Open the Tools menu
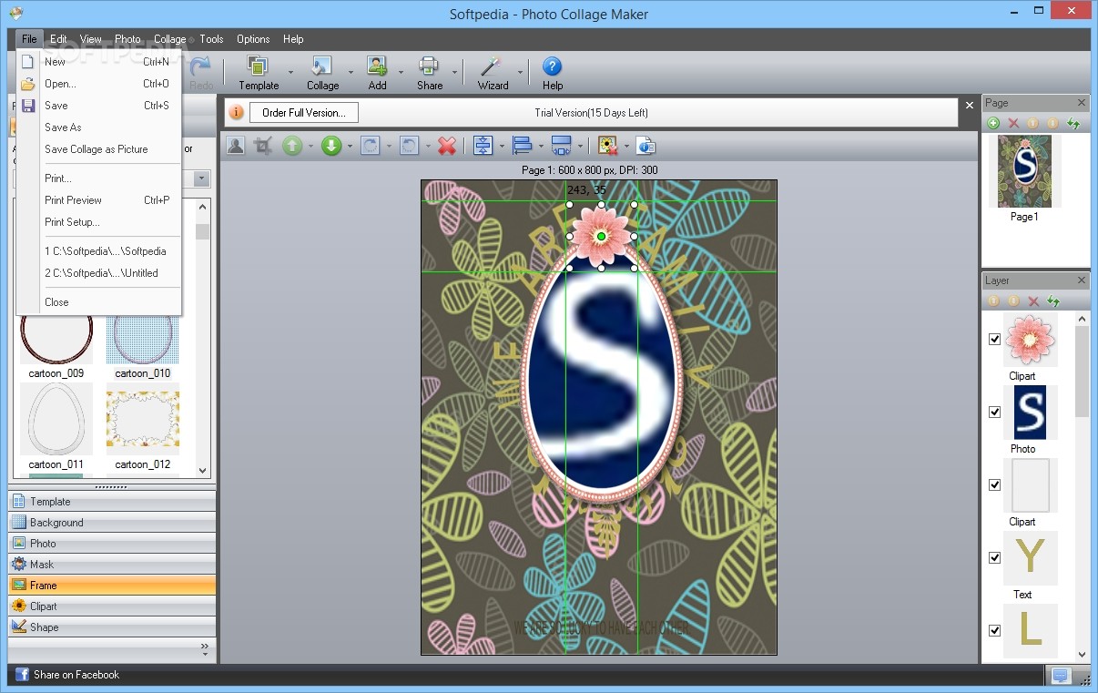This screenshot has height=693, width=1098. coord(211,39)
